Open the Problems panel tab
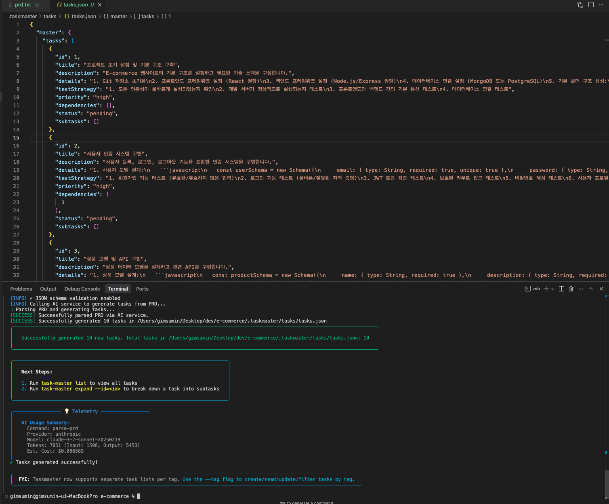This screenshot has width=609, height=504. [21, 289]
